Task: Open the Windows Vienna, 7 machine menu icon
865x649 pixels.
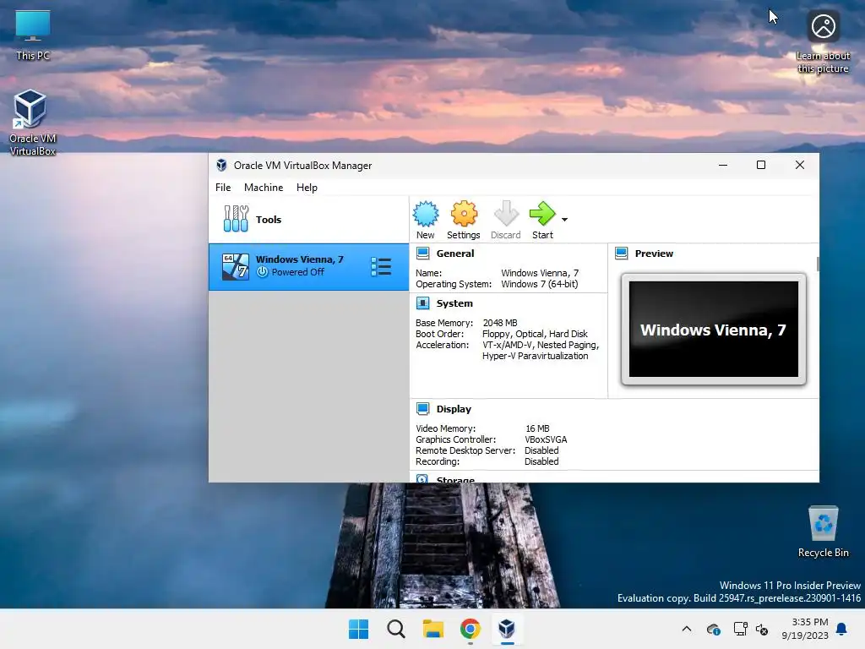Action: 381,266
